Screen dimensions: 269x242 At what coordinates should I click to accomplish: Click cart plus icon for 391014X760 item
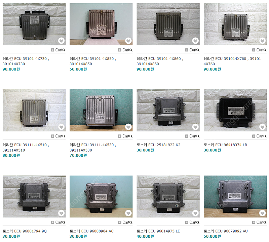click(x=254, y=50)
